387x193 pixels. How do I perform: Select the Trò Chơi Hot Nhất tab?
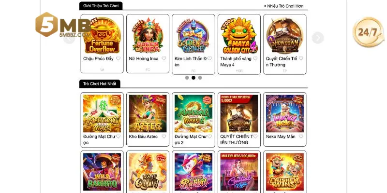[x=100, y=83]
